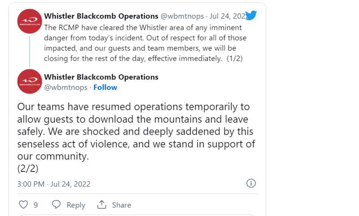
Task: Click the avatar next to the Follow link
Action: tap(30, 81)
